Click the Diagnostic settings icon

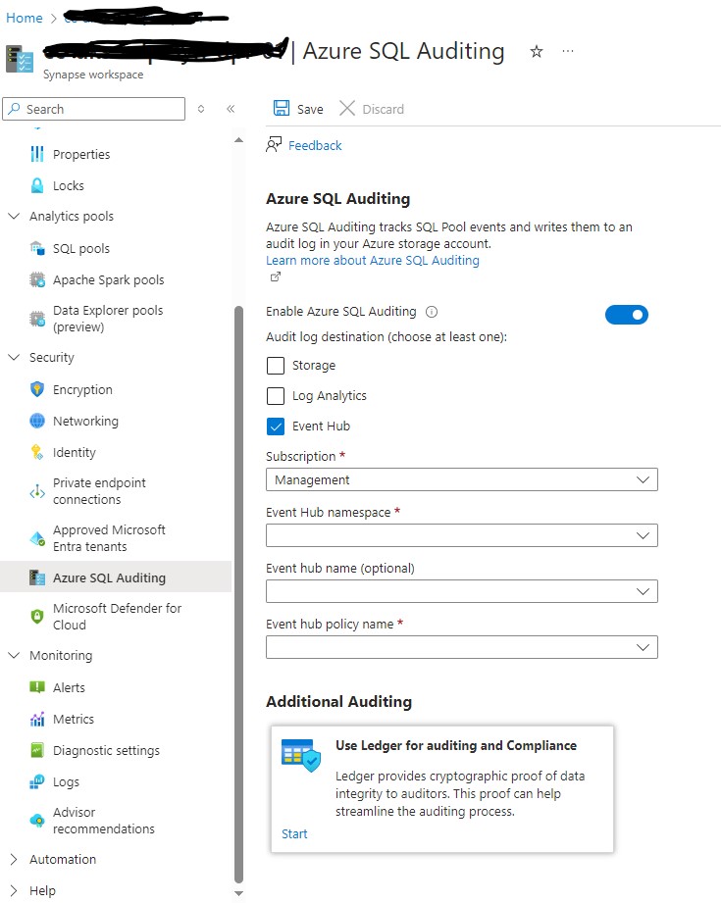click(x=37, y=750)
